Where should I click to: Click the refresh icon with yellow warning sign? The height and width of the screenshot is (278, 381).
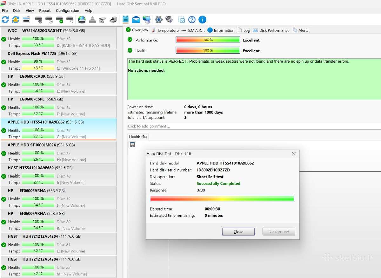pos(16,20)
